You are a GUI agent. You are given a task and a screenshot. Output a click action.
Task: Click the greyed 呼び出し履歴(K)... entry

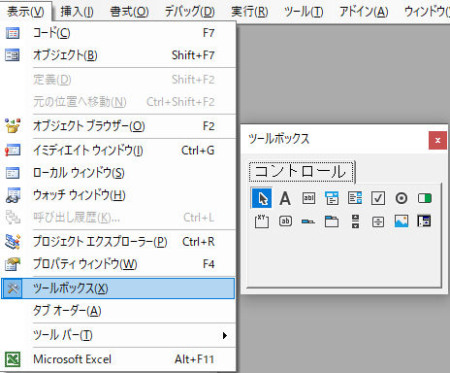coord(118,218)
